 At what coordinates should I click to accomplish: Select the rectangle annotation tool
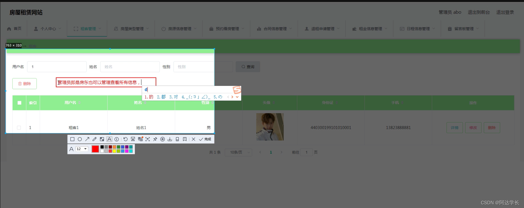pos(72,139)
